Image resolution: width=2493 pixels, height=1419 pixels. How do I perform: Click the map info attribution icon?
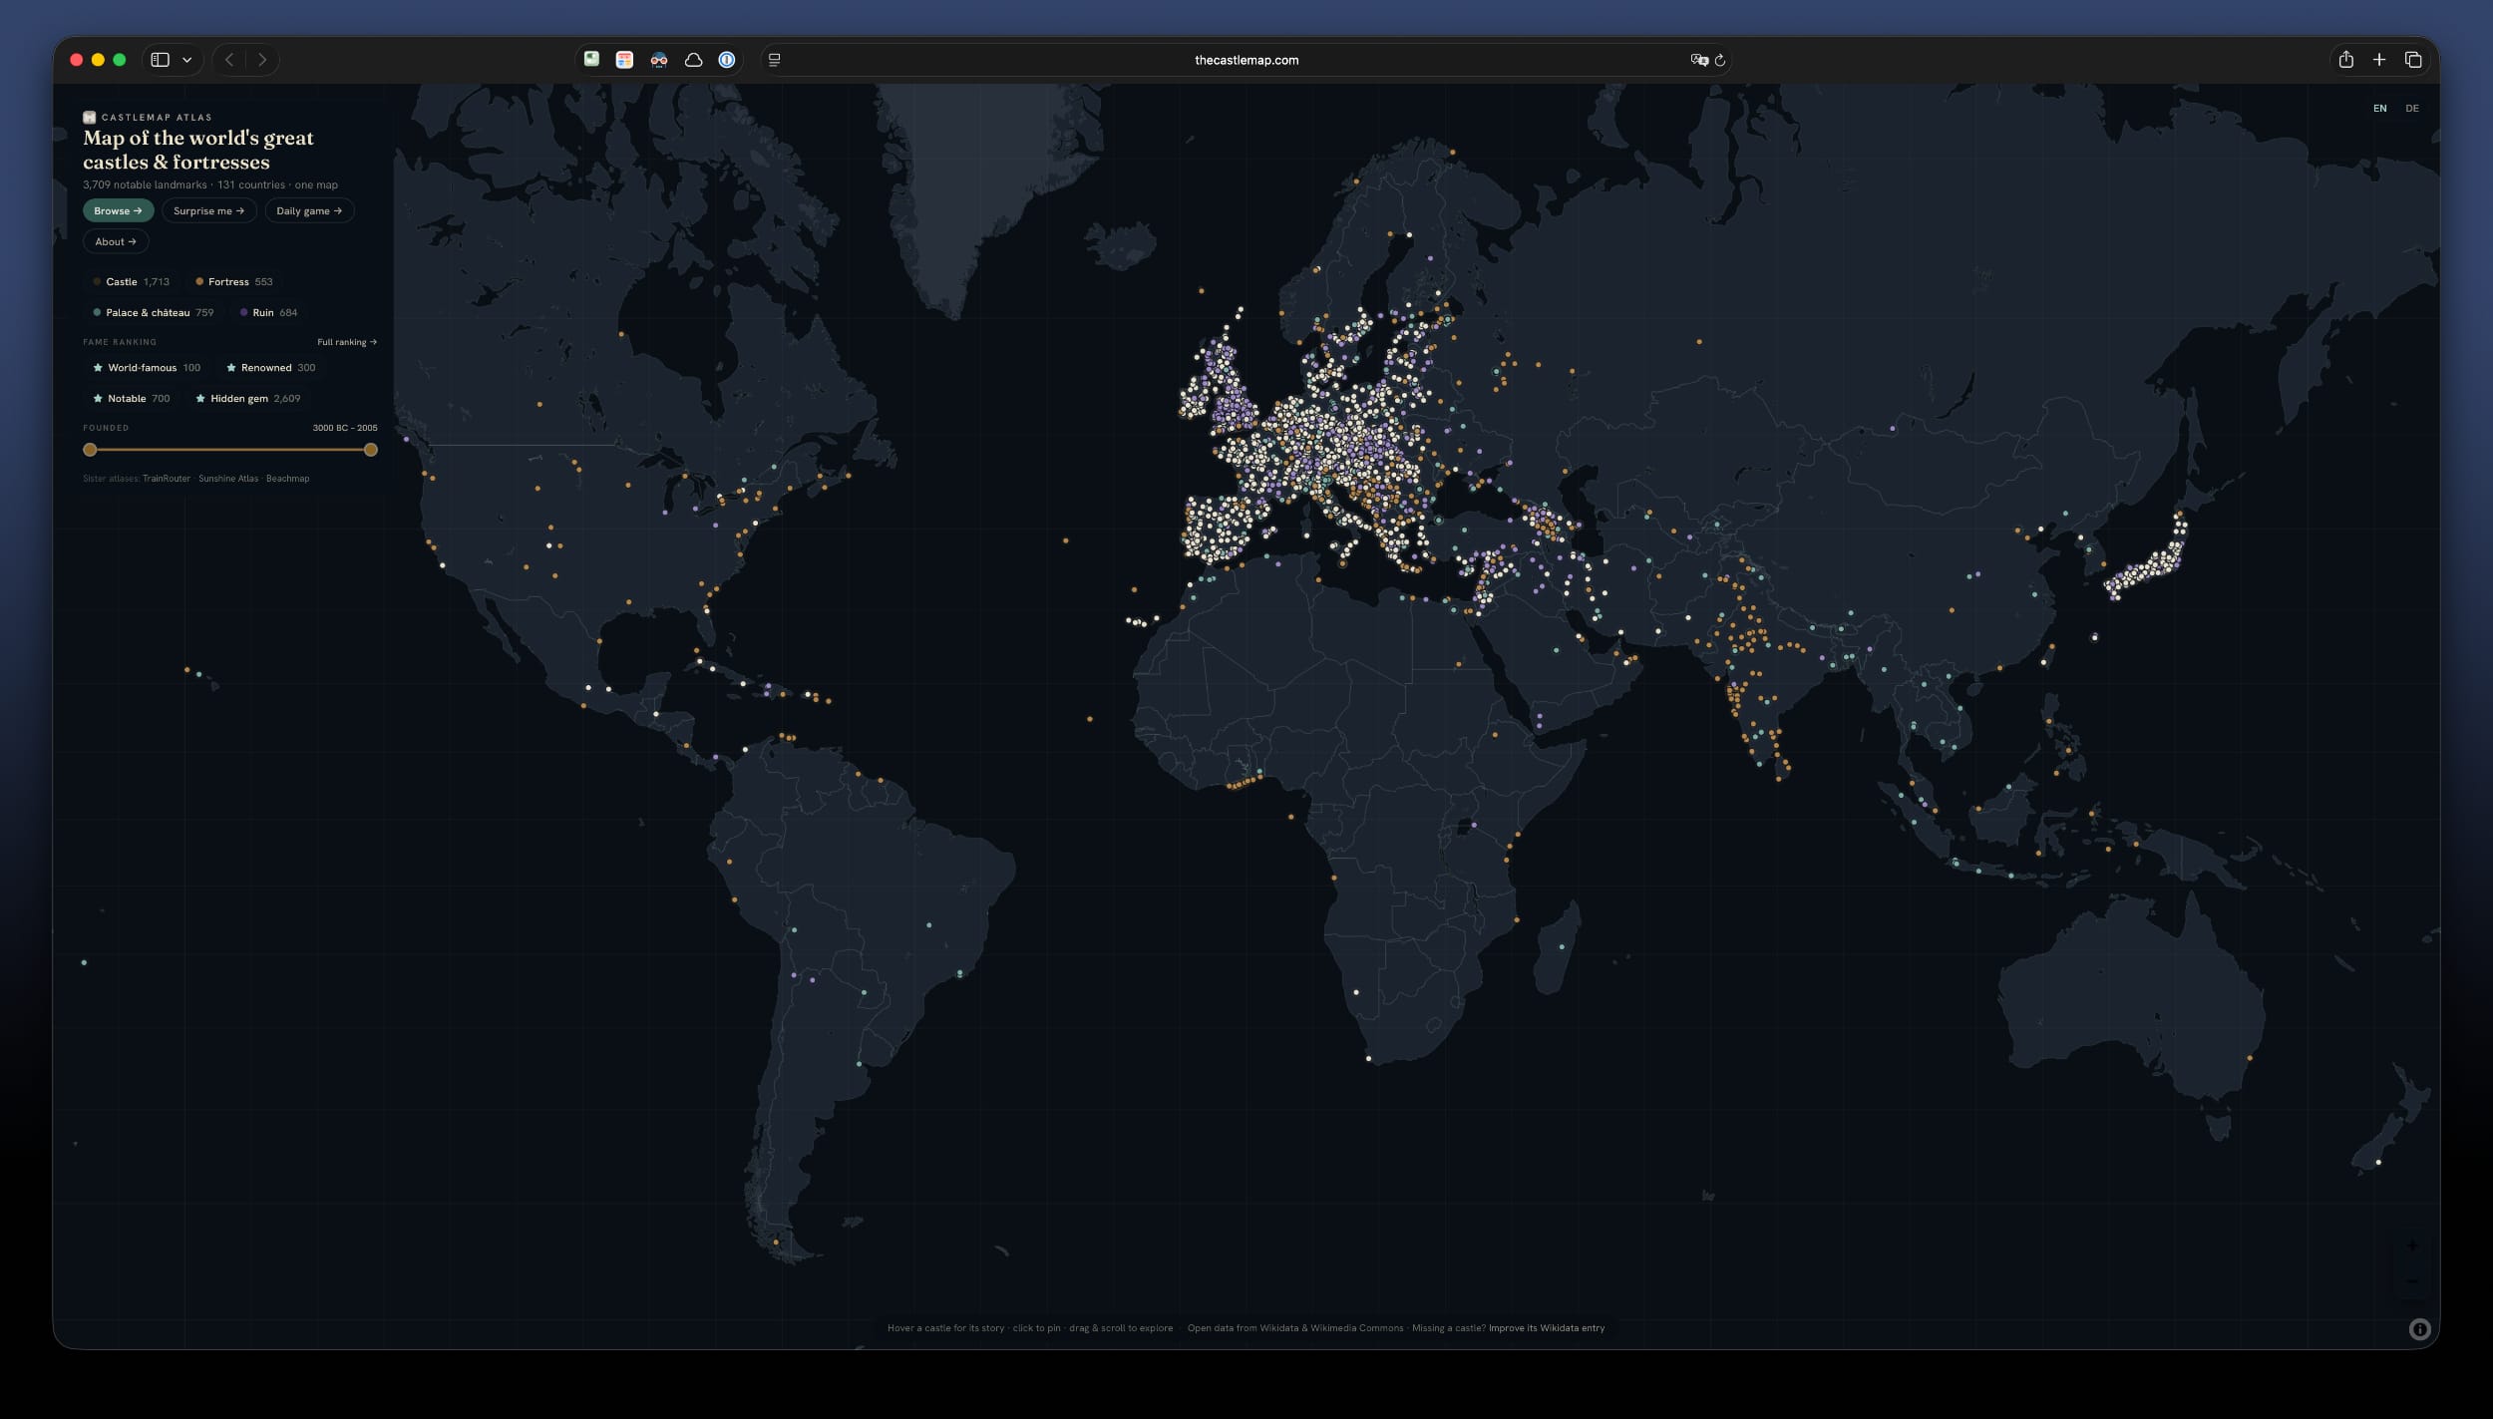tap(2419, 1329)
